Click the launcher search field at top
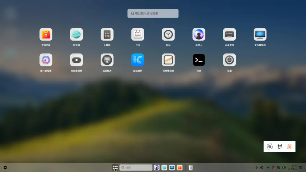 [153, 13]
